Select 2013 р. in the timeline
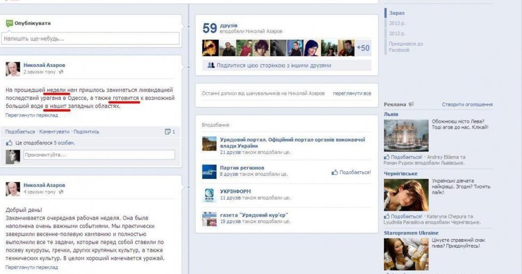The height and width of the screenshot is (274, 522). click(397, 23)
